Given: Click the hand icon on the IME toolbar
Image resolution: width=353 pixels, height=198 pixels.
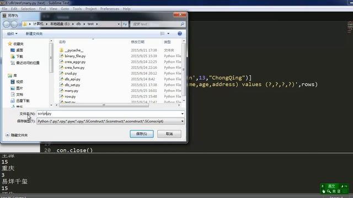Looking at the screenshot, I should coord(324,191).
